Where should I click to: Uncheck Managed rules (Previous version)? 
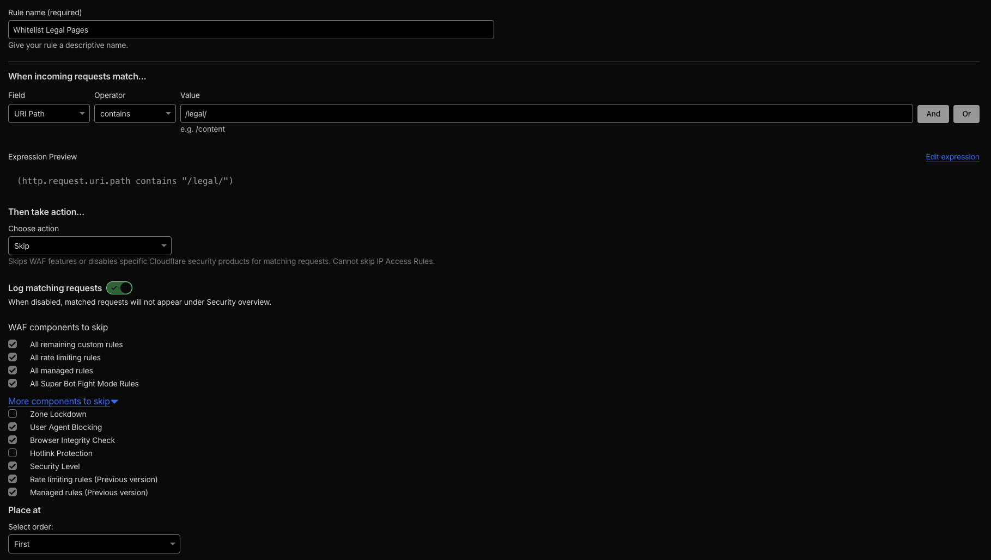click(13, 492)
